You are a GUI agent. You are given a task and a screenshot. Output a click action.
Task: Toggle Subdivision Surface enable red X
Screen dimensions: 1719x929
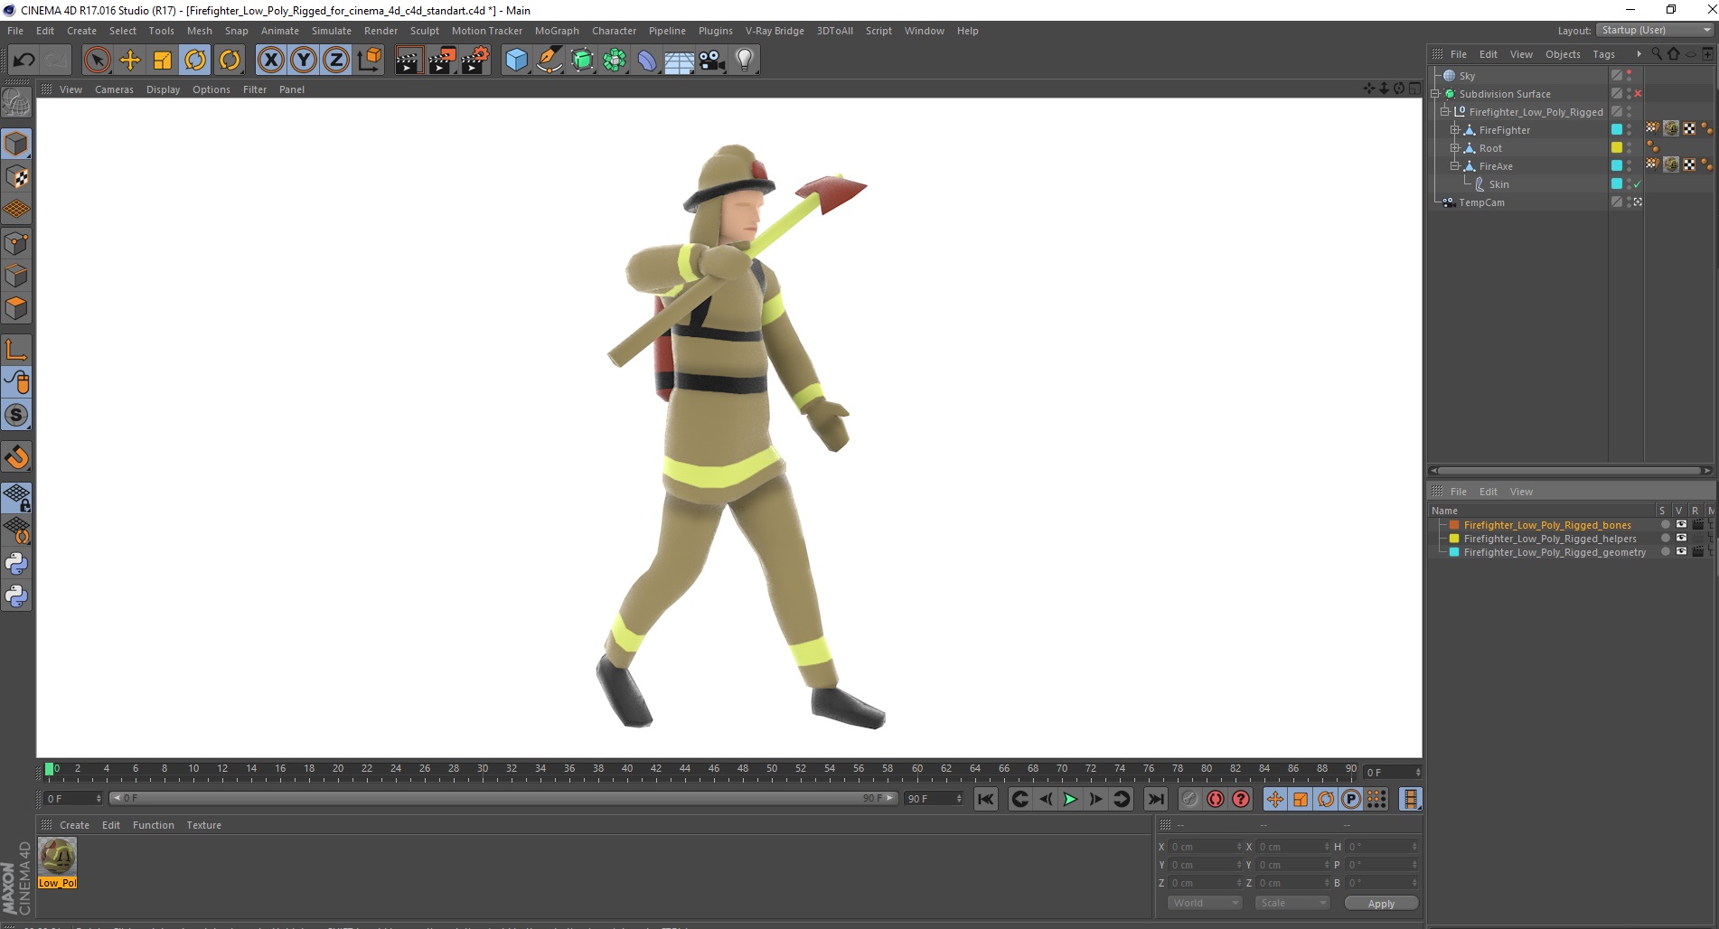[1638, 94]
